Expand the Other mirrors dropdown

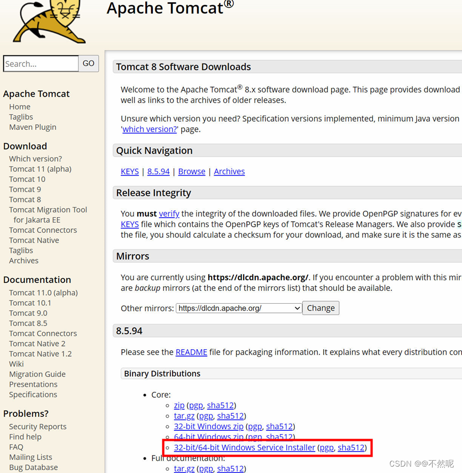(239, 308)
